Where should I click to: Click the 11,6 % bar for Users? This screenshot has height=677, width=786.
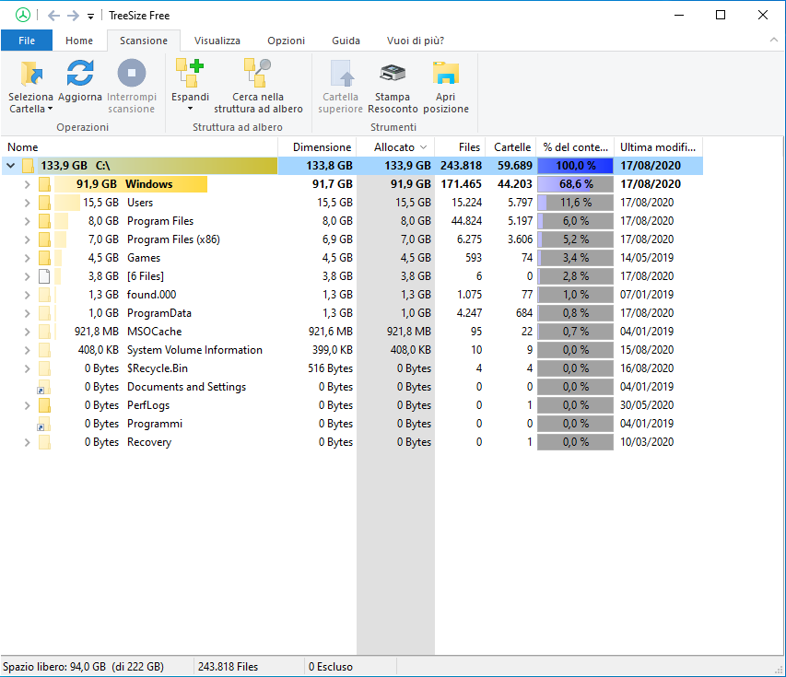(x=576, y=203)
